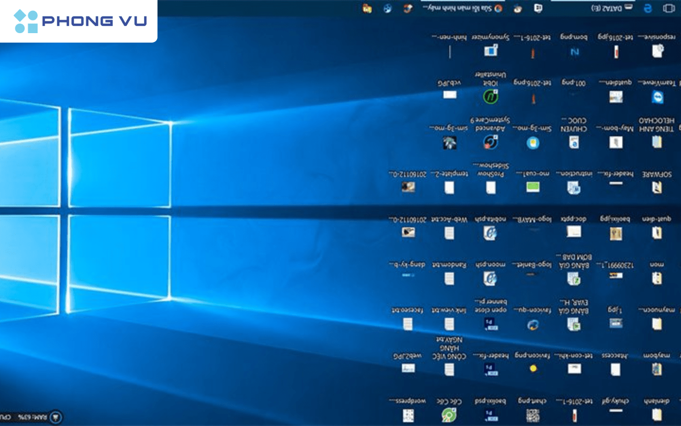This screenshot has height=426, width=681.
Task: Open Task View in the taskbar
Action: click(x=669, y=8)
